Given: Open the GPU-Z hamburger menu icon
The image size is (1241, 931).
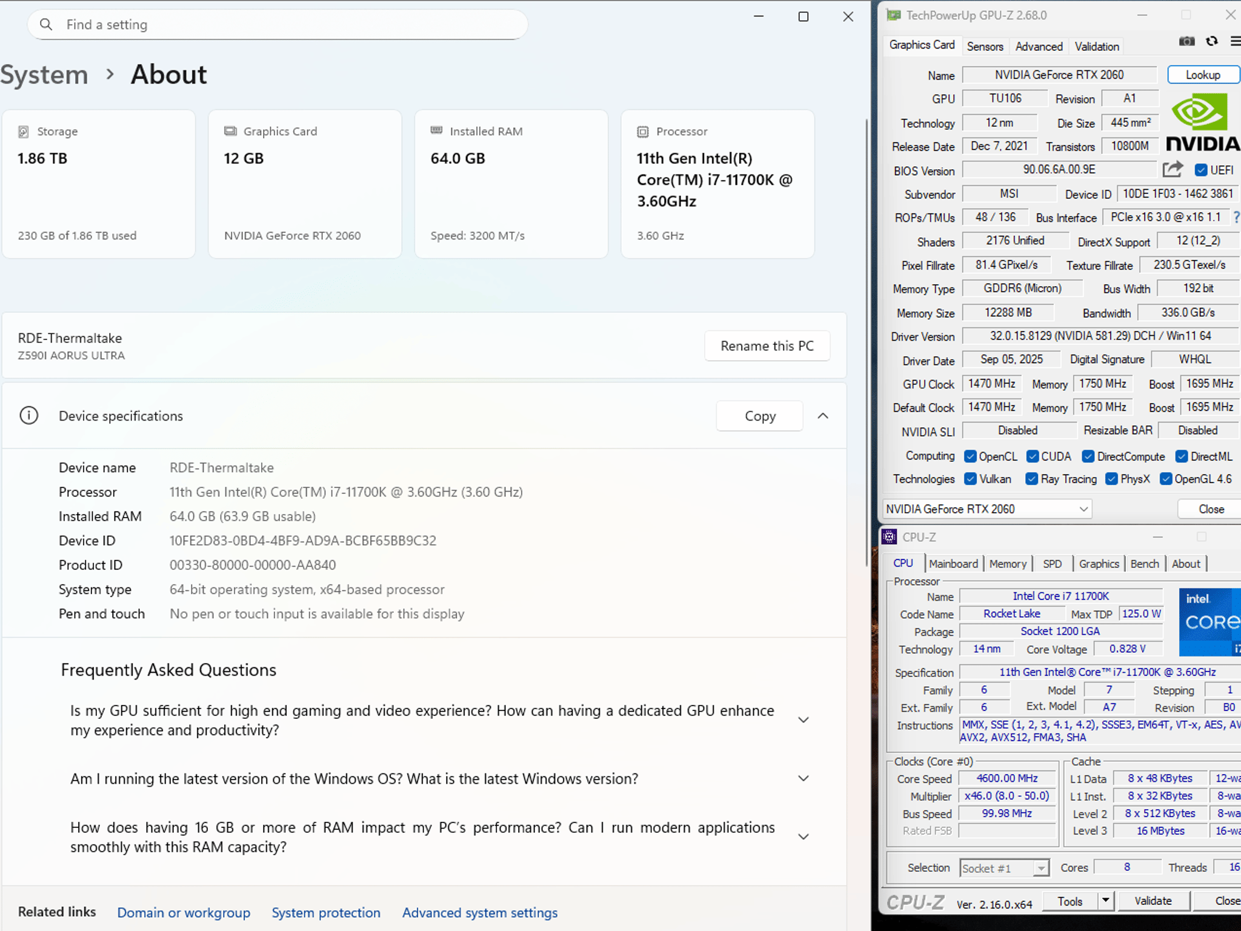Looking at the screenshot, I should click(1236, 41).
